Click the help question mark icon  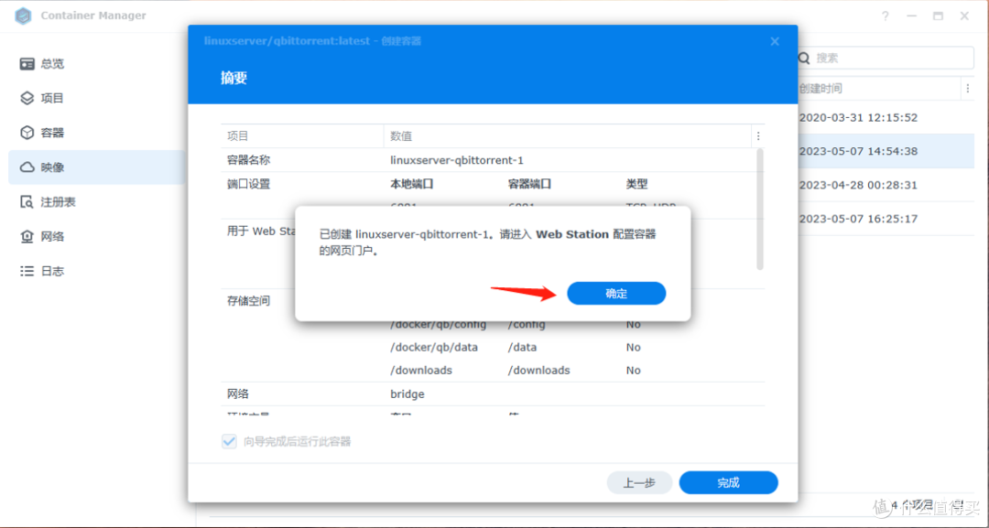[885, 16]
